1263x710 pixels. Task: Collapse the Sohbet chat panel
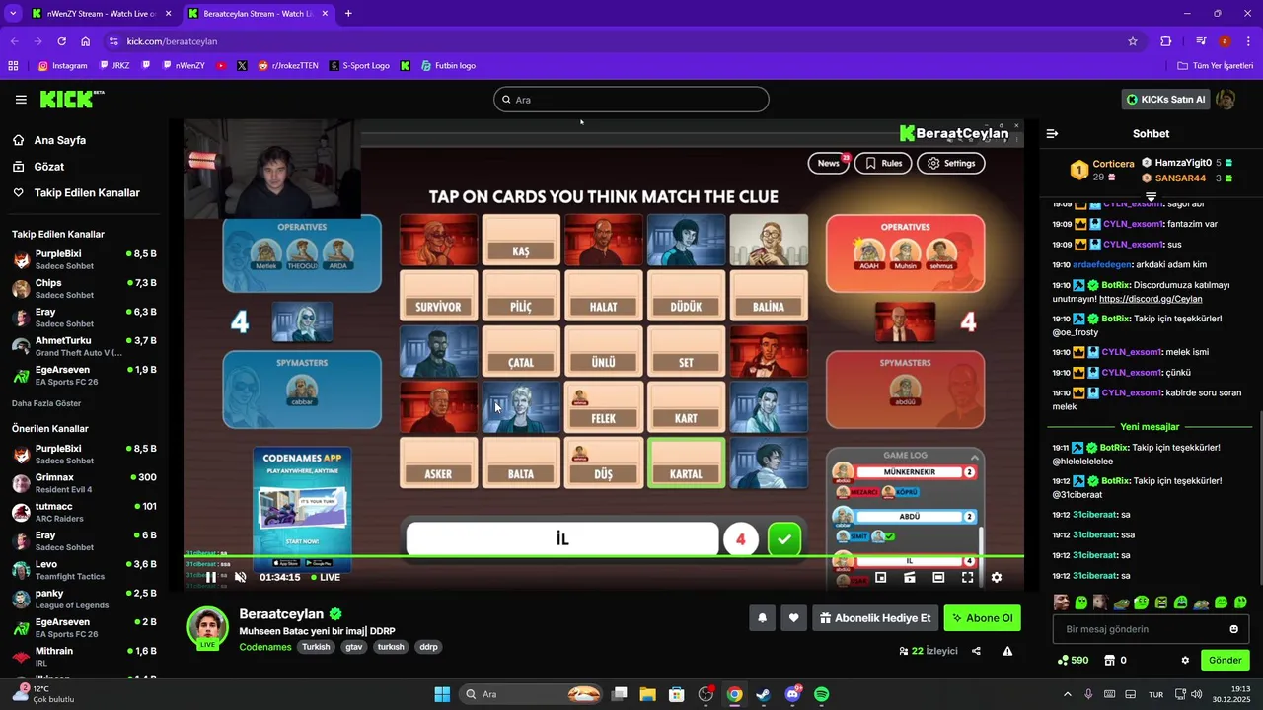(x=1052, y=133)
